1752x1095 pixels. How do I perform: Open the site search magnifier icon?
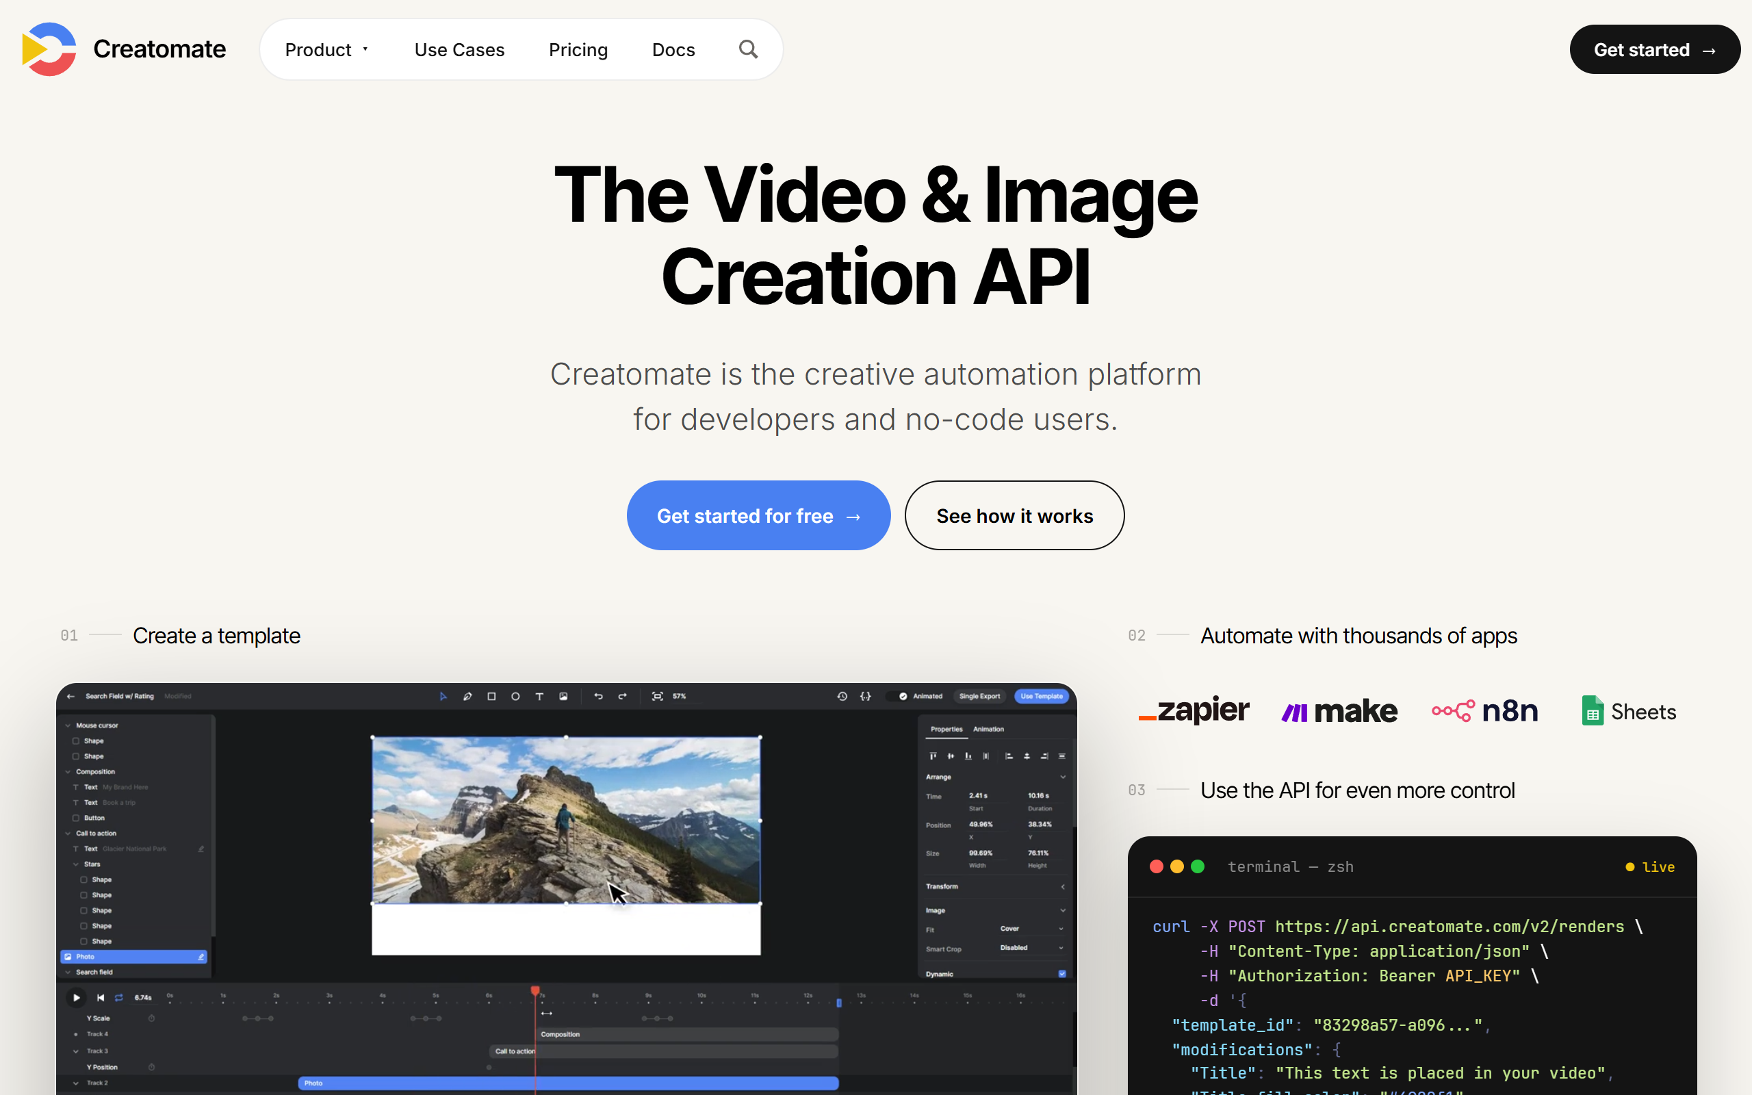[748, 49]
